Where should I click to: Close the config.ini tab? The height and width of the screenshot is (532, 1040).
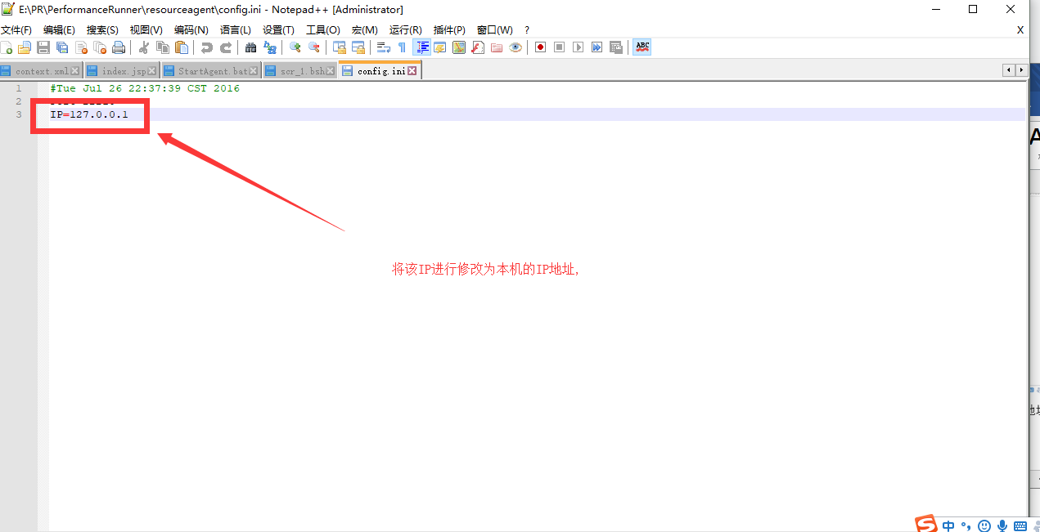[x=412, y=71]
